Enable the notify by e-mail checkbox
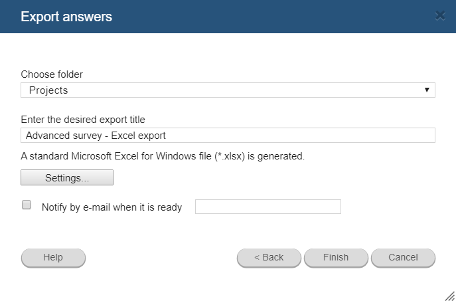 coord(27,205)
